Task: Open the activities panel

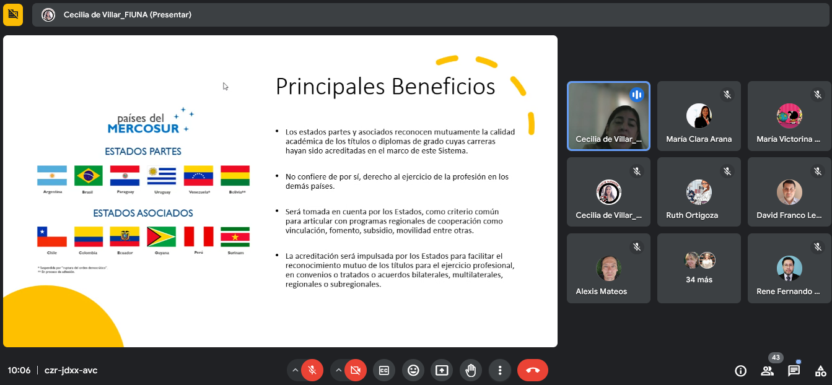Action: 820,371
